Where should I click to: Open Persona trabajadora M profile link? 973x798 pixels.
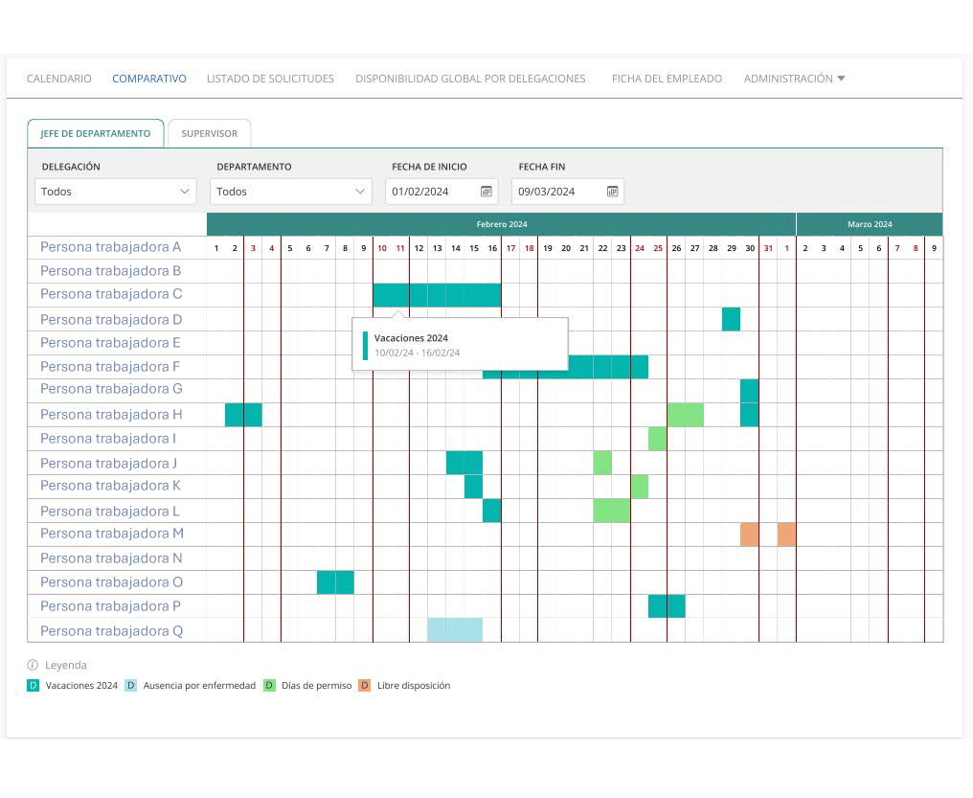coord(112,534)
